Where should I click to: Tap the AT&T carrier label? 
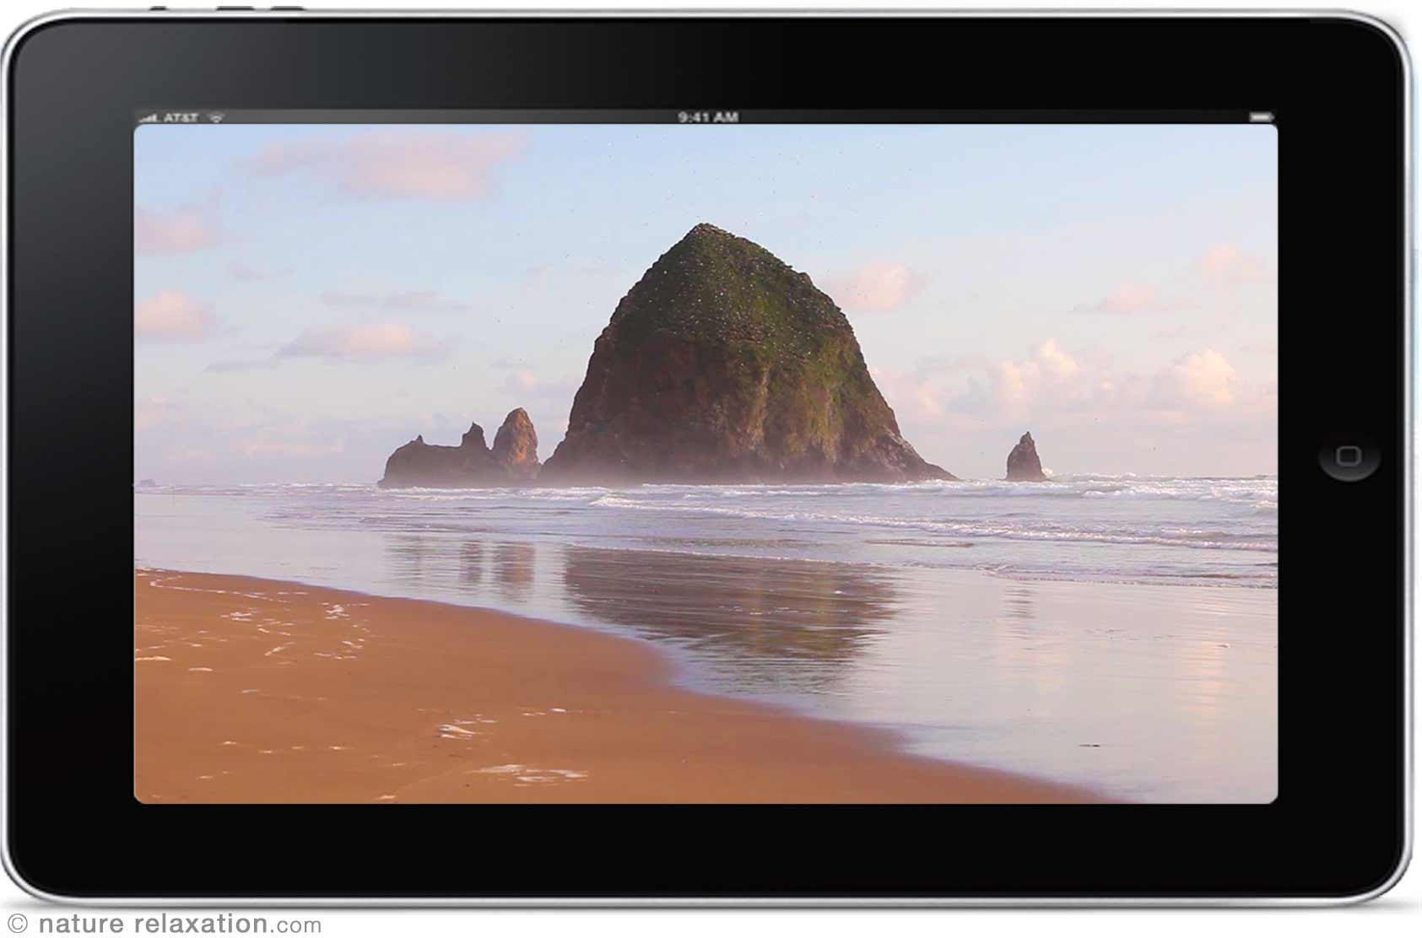(x=181, y=116)
